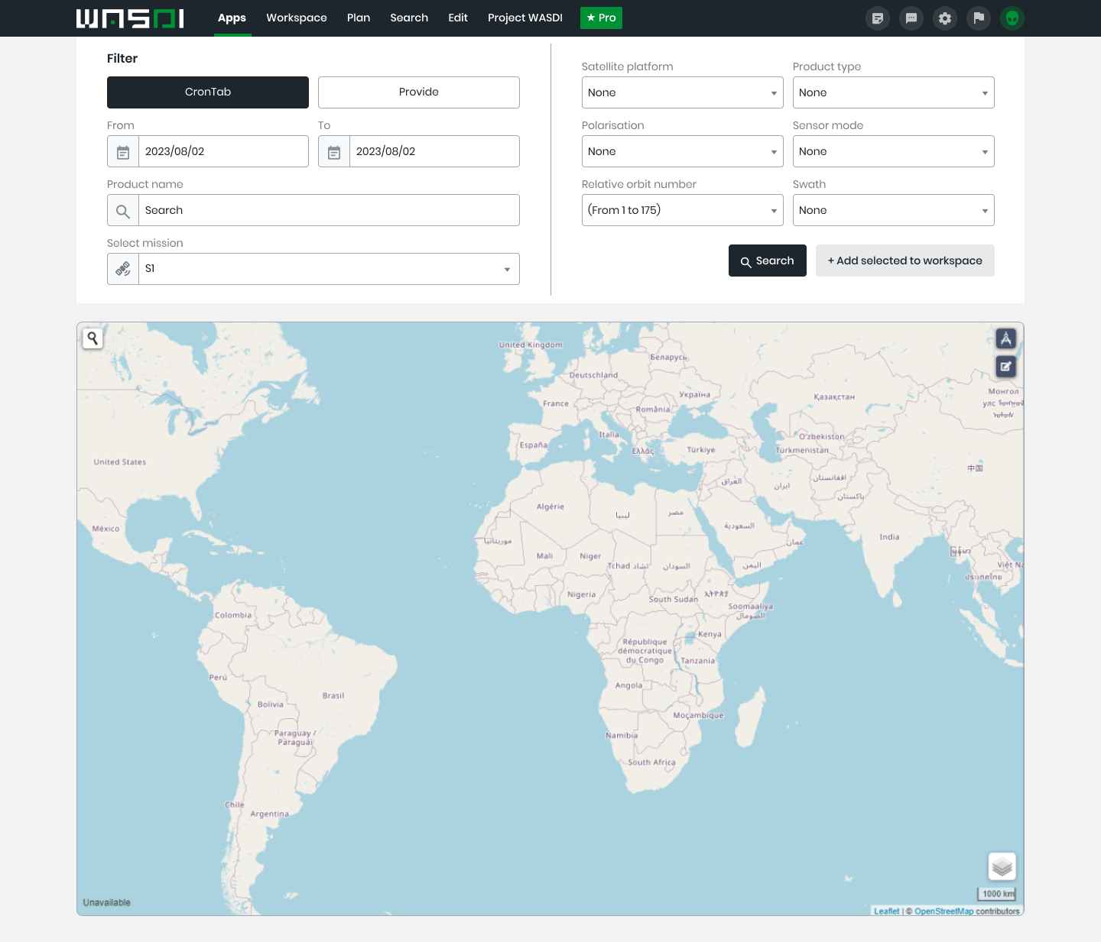Click the flag icon in header
The image size is (1101, 942).
point(979,18)
